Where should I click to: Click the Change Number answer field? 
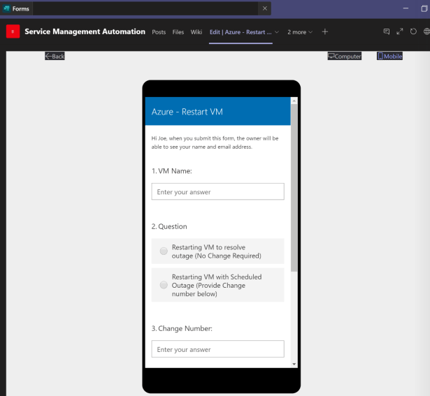[x=217, y=349]
